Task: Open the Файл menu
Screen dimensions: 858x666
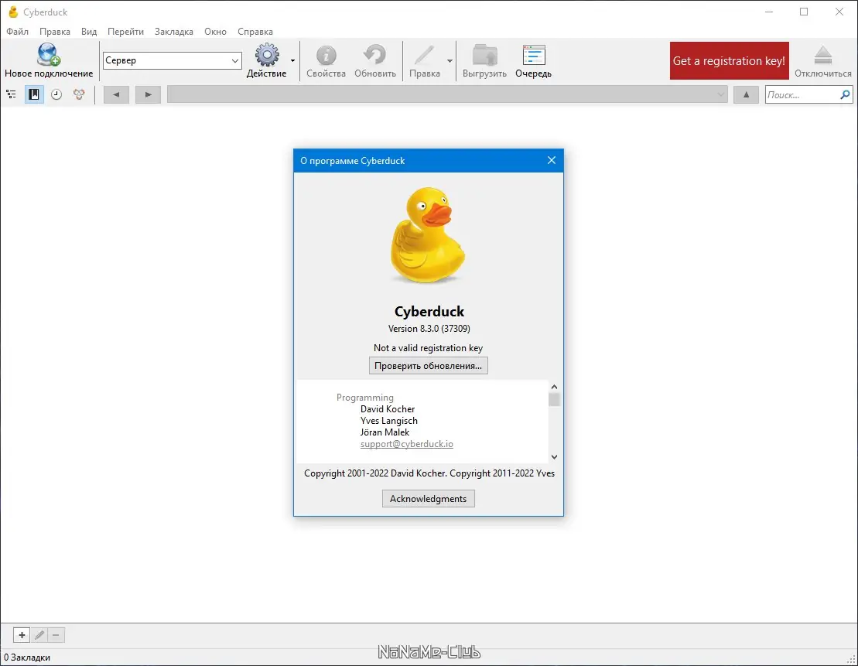Action: [18, 31]
